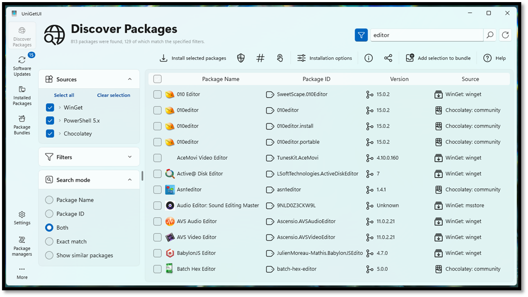
Task: Tick the checkbox for AVS Video Editor
Action: tap(157, 237)
